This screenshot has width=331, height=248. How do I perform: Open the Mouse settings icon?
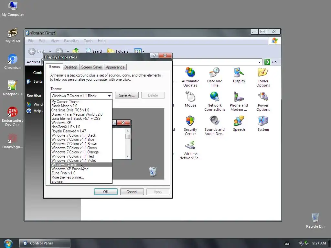click(x=190, y=99)
